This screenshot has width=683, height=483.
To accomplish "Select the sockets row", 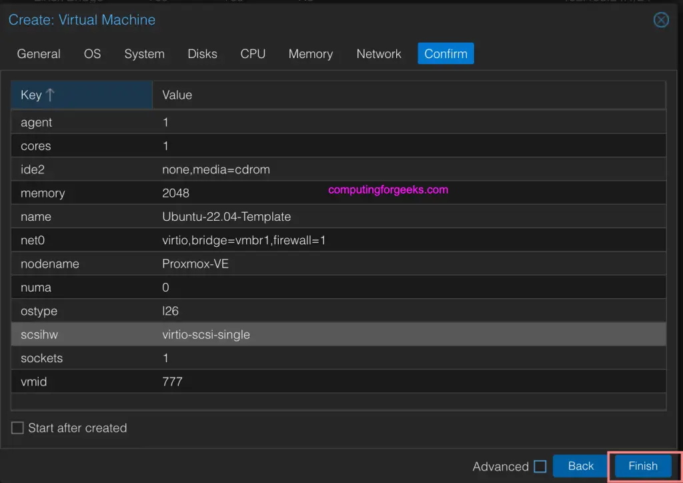I will pyautogui.click(x=338, y=358).
